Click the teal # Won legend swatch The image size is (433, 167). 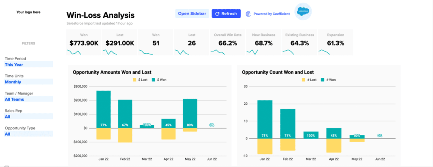322,80
